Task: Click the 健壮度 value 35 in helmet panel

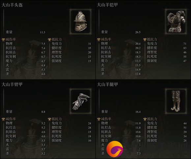Action: (90, 48)
